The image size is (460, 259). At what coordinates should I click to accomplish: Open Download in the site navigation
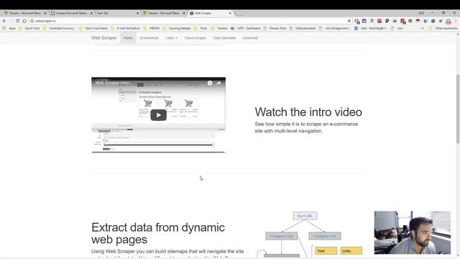pyautogui.click(x=250, y=38)
